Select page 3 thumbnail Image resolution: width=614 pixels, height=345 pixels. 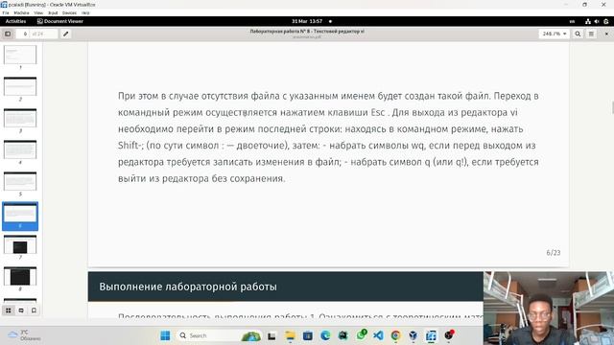(20, 118)
